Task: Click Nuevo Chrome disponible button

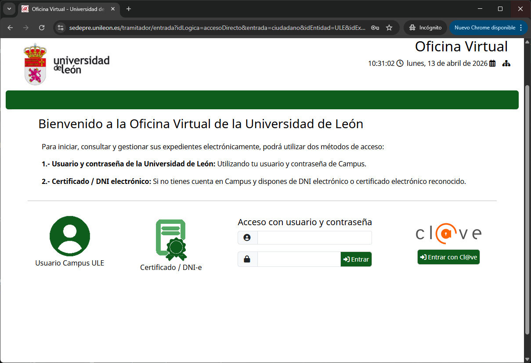Action: (x=485, y=28)
